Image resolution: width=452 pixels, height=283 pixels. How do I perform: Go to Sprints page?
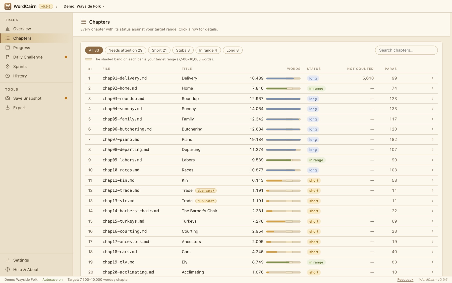pyautogui.click(x=36, y=66)
